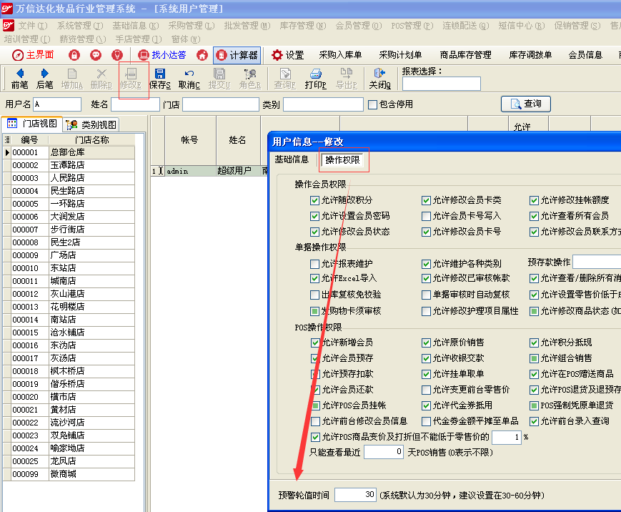Click the 用户名 input field
Screen dimensions: 621x512
tap(57, 104)
